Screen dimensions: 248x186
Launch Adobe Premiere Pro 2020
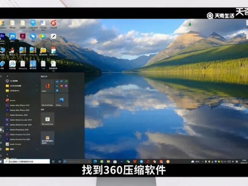pos(22,139)
